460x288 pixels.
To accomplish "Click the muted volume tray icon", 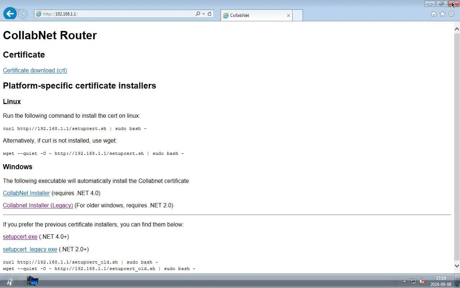I will tap(422, 282).
